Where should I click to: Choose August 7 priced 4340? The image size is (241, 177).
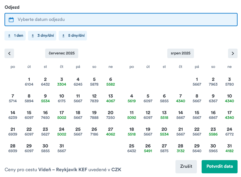pyautogui.click(x=180, y=98)
